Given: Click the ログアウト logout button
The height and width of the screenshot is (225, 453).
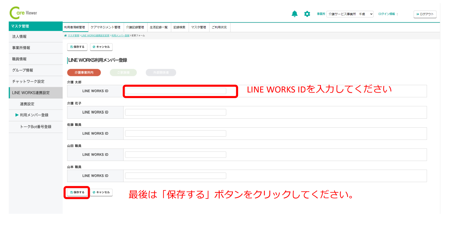Looking at the screenshot, I should [x=425, y=14].
